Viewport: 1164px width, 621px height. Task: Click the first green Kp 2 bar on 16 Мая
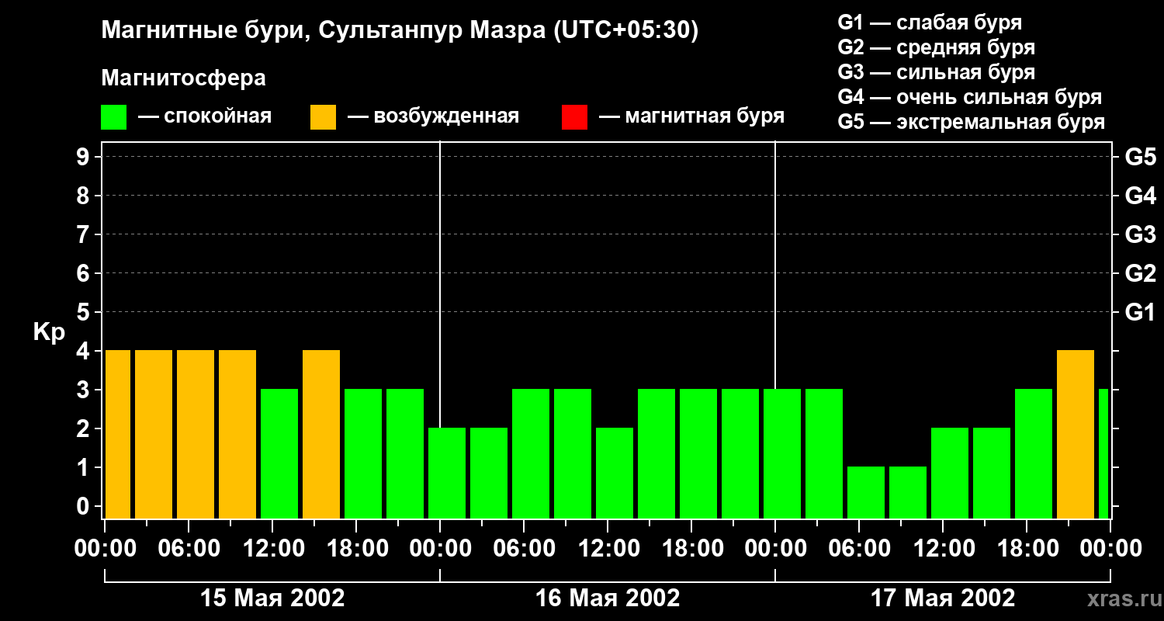[447, 473]
